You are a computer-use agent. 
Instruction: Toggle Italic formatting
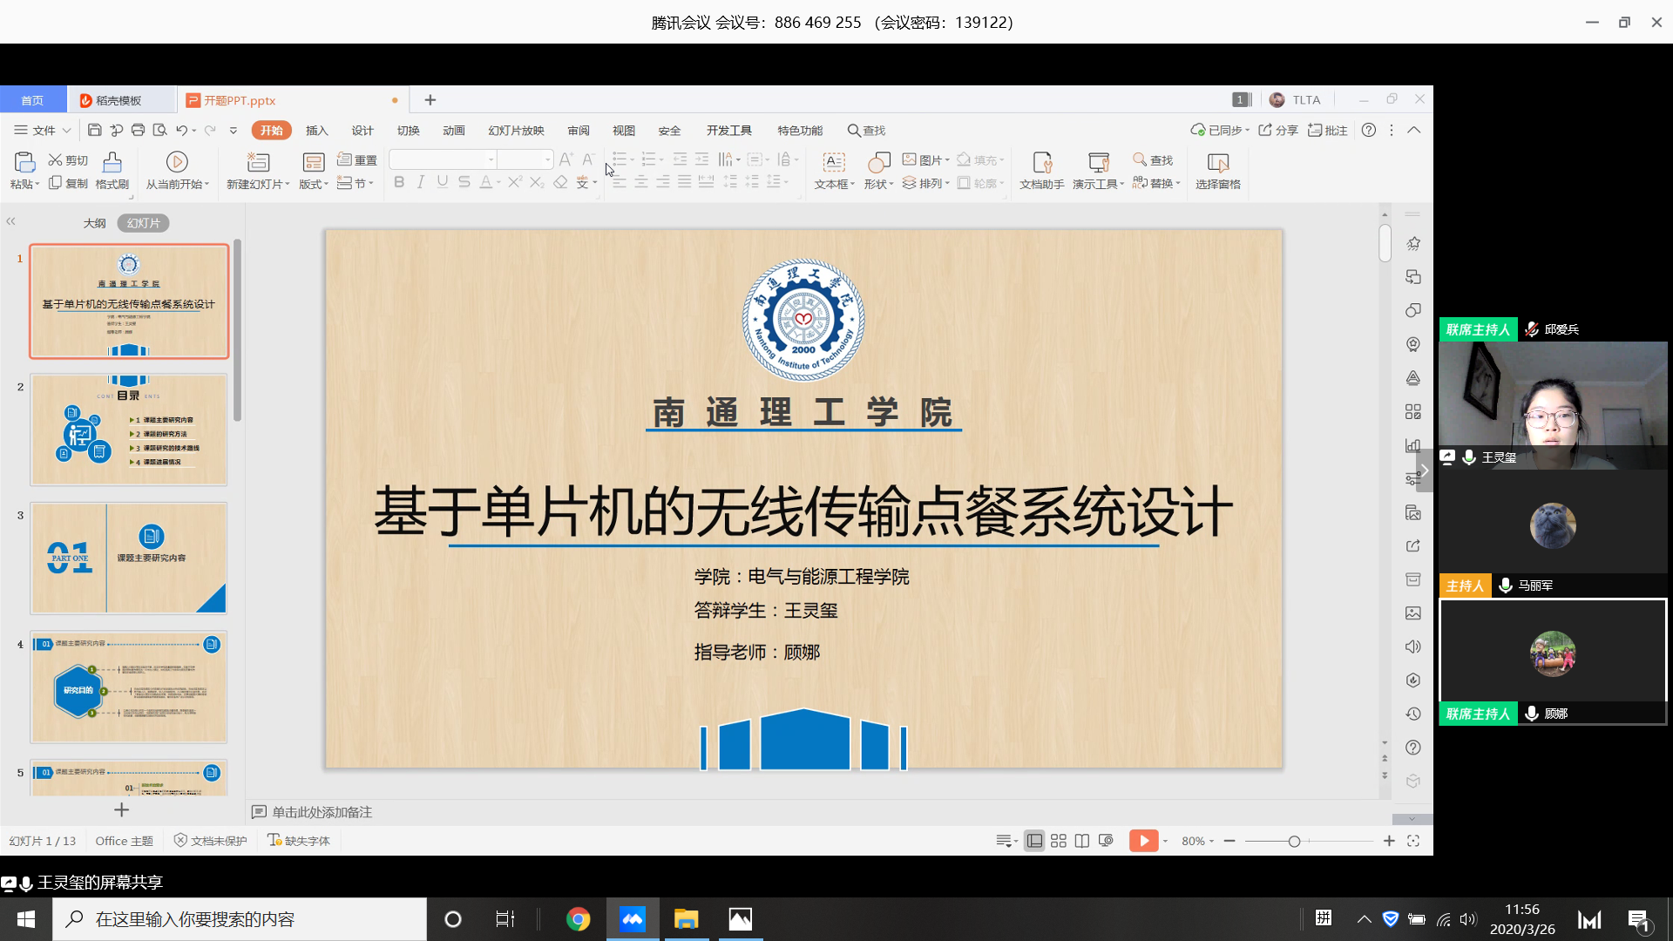(421, 182)
